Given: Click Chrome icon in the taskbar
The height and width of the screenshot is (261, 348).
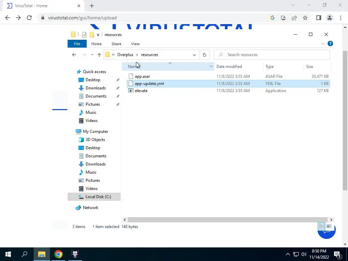Looking at the screenshot, I should pos(58,254).
